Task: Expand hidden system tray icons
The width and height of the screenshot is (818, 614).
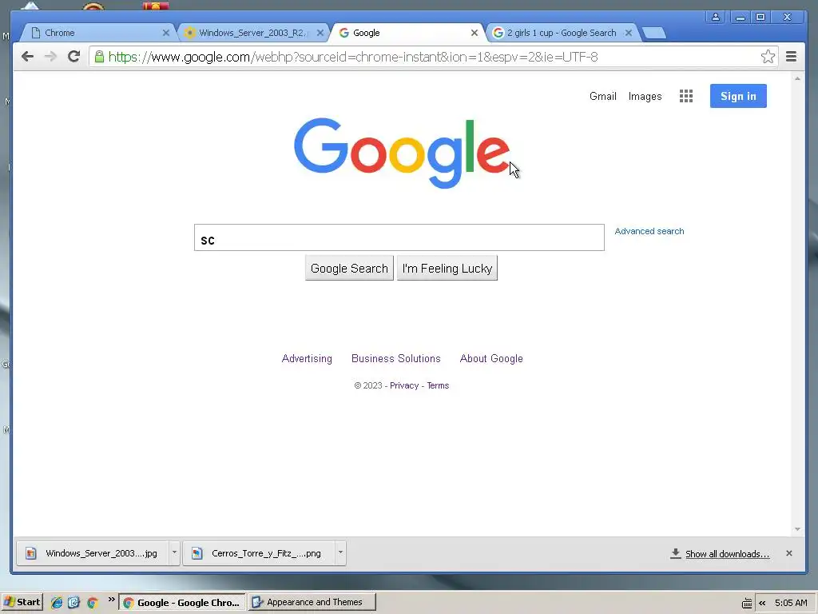Action: [x=762, y=603]
